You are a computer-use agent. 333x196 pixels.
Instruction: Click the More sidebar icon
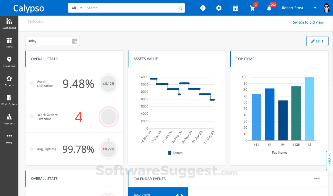(9, 138)
